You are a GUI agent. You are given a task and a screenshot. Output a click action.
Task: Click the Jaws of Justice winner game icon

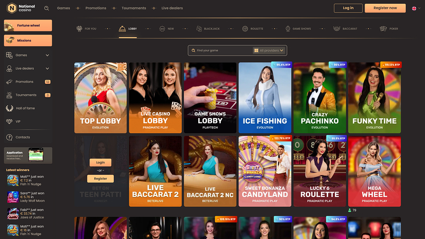coord(13,213)
